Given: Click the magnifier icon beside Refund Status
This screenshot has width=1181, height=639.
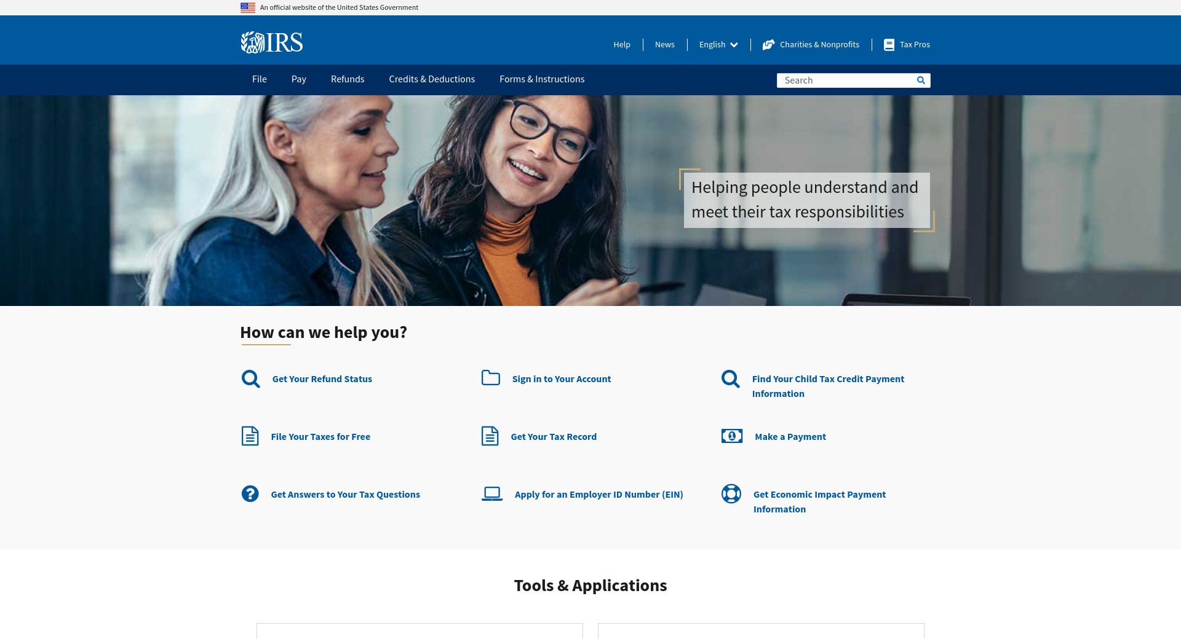Looking at the screenshot, I should (250, 379).
